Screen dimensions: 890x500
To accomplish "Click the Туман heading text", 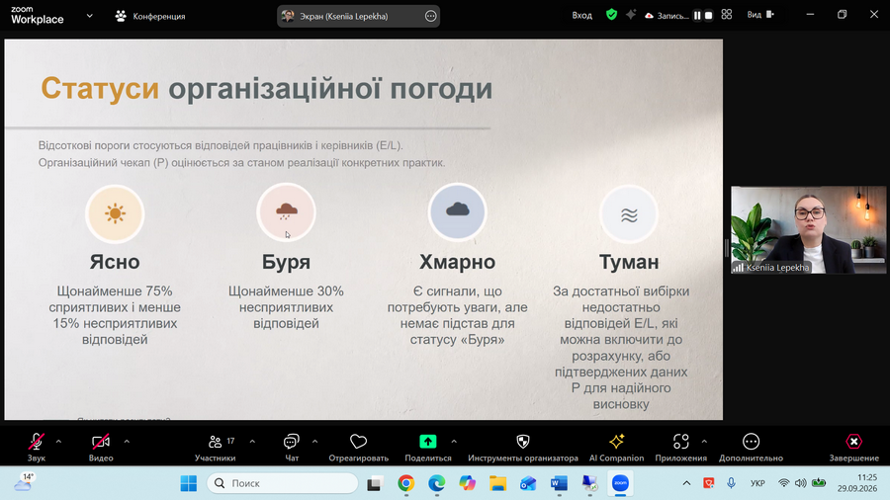I will (x=629, y=262).
